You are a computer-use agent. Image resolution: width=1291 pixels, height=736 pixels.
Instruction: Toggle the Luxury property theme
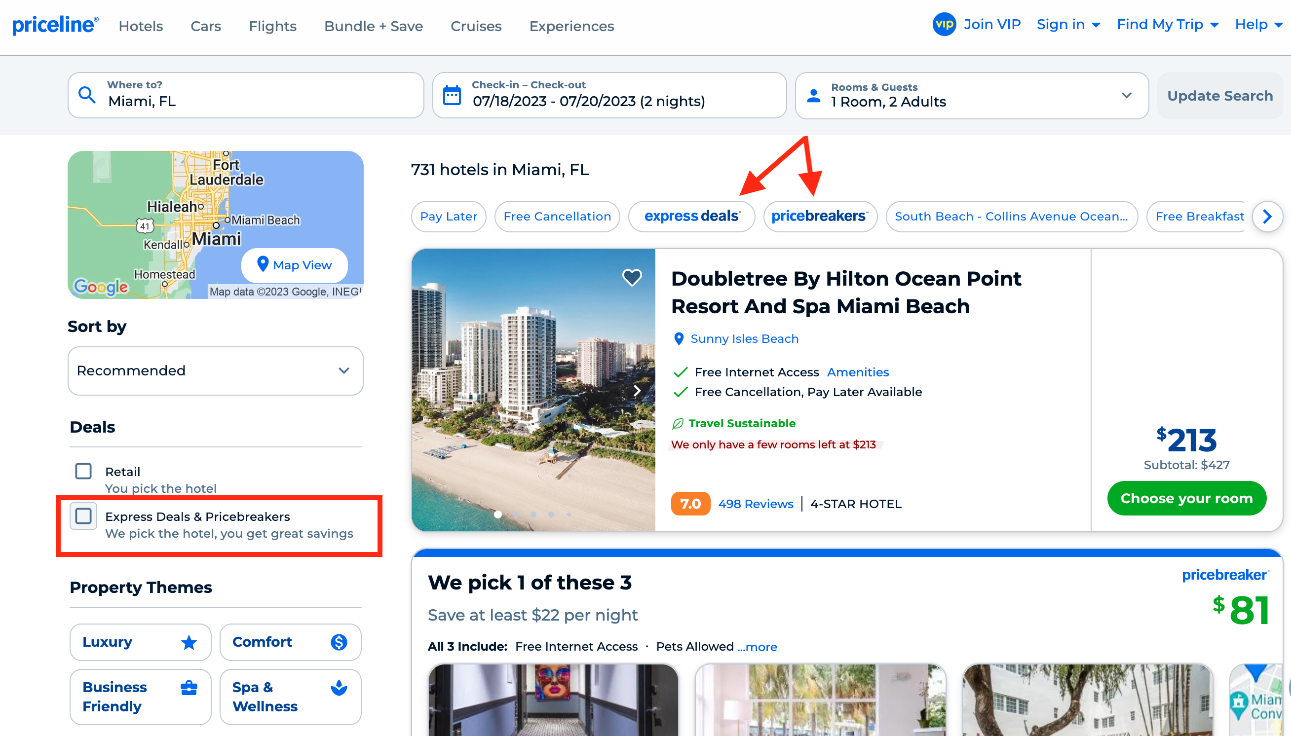tap(141, 642)
